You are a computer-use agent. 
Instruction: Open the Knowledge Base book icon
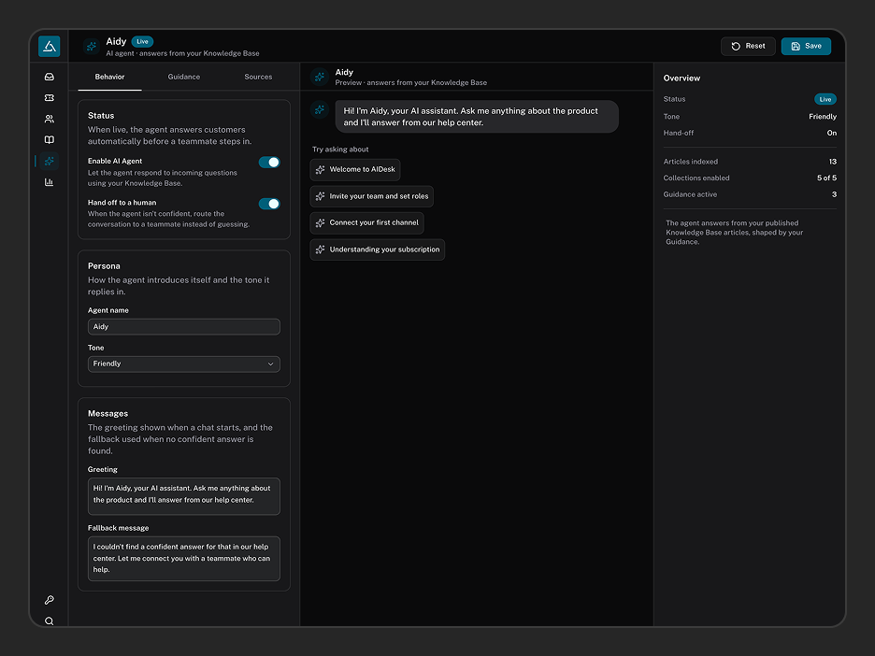(x=50, y=140)
